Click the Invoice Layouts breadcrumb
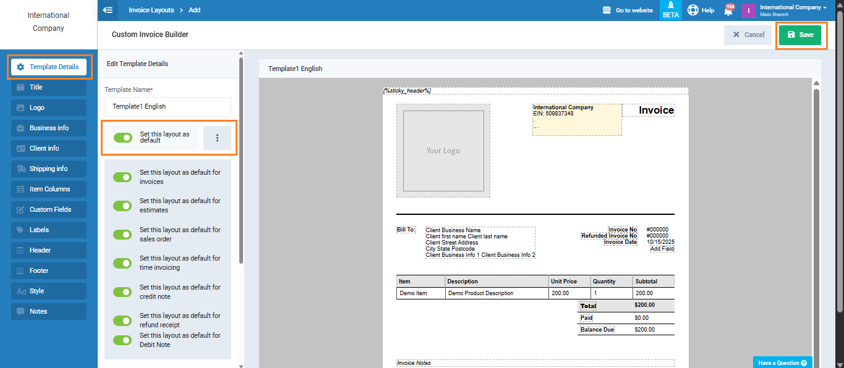This screenshot has height=368, width=844. click(150, 10)
